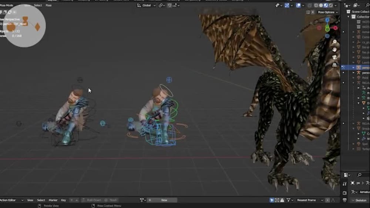Select the material preview shading mode icon
Viewport: 370px width, 208px height.
coord(326,5)
